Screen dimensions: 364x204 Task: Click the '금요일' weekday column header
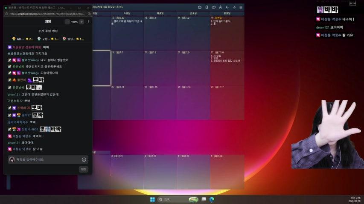coord(194,14)
